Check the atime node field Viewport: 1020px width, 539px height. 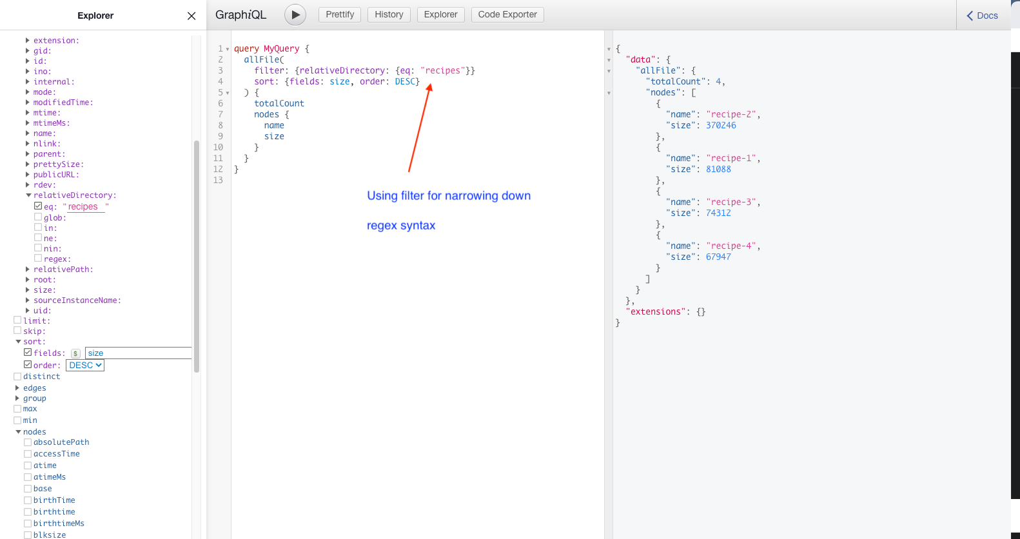[28, 465]
